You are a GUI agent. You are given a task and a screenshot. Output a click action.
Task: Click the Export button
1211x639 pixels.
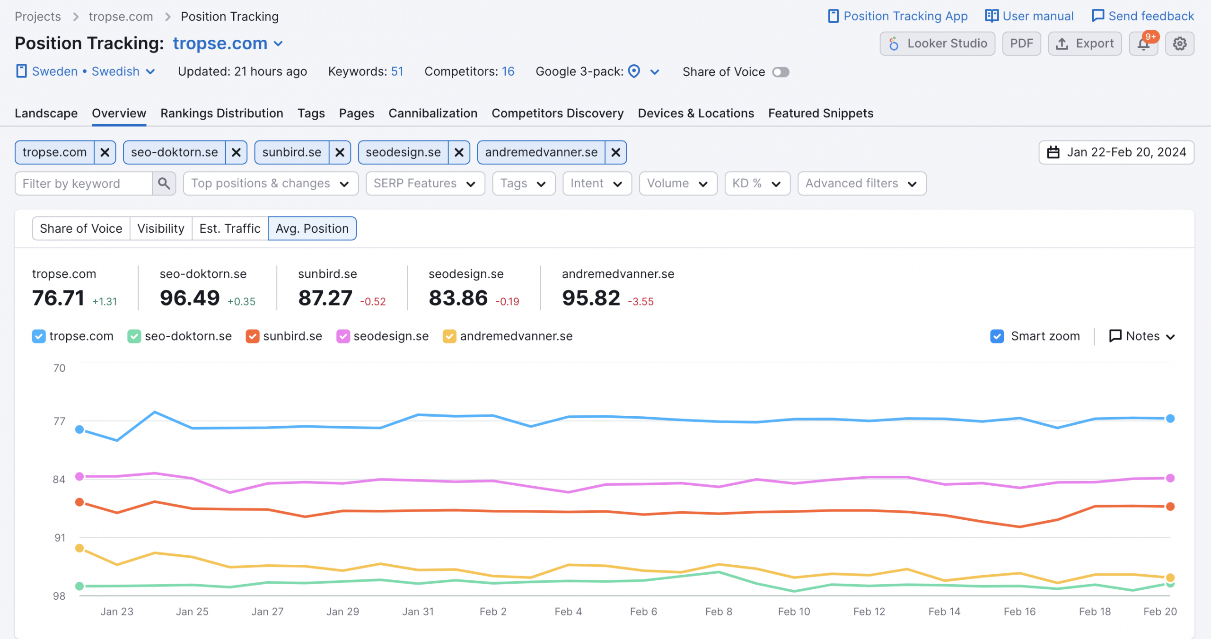(x=1085, y=44)
